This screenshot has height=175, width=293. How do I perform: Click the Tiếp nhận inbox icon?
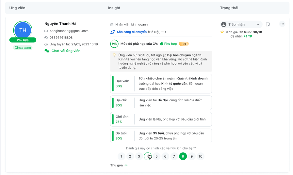pos(224,24)
